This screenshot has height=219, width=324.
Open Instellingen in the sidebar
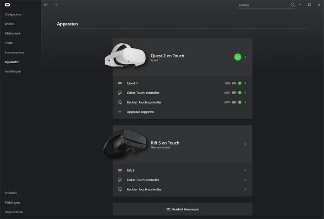tap(13, 72)
